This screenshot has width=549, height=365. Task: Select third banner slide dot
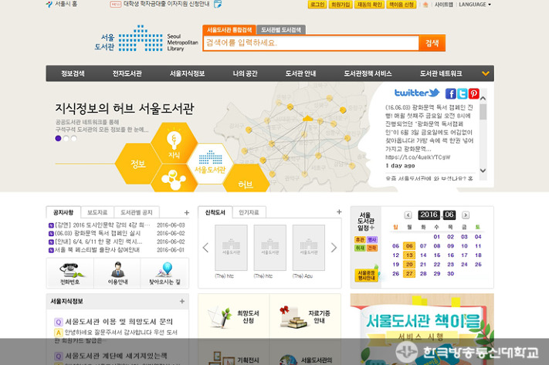[x=73, y=138]
